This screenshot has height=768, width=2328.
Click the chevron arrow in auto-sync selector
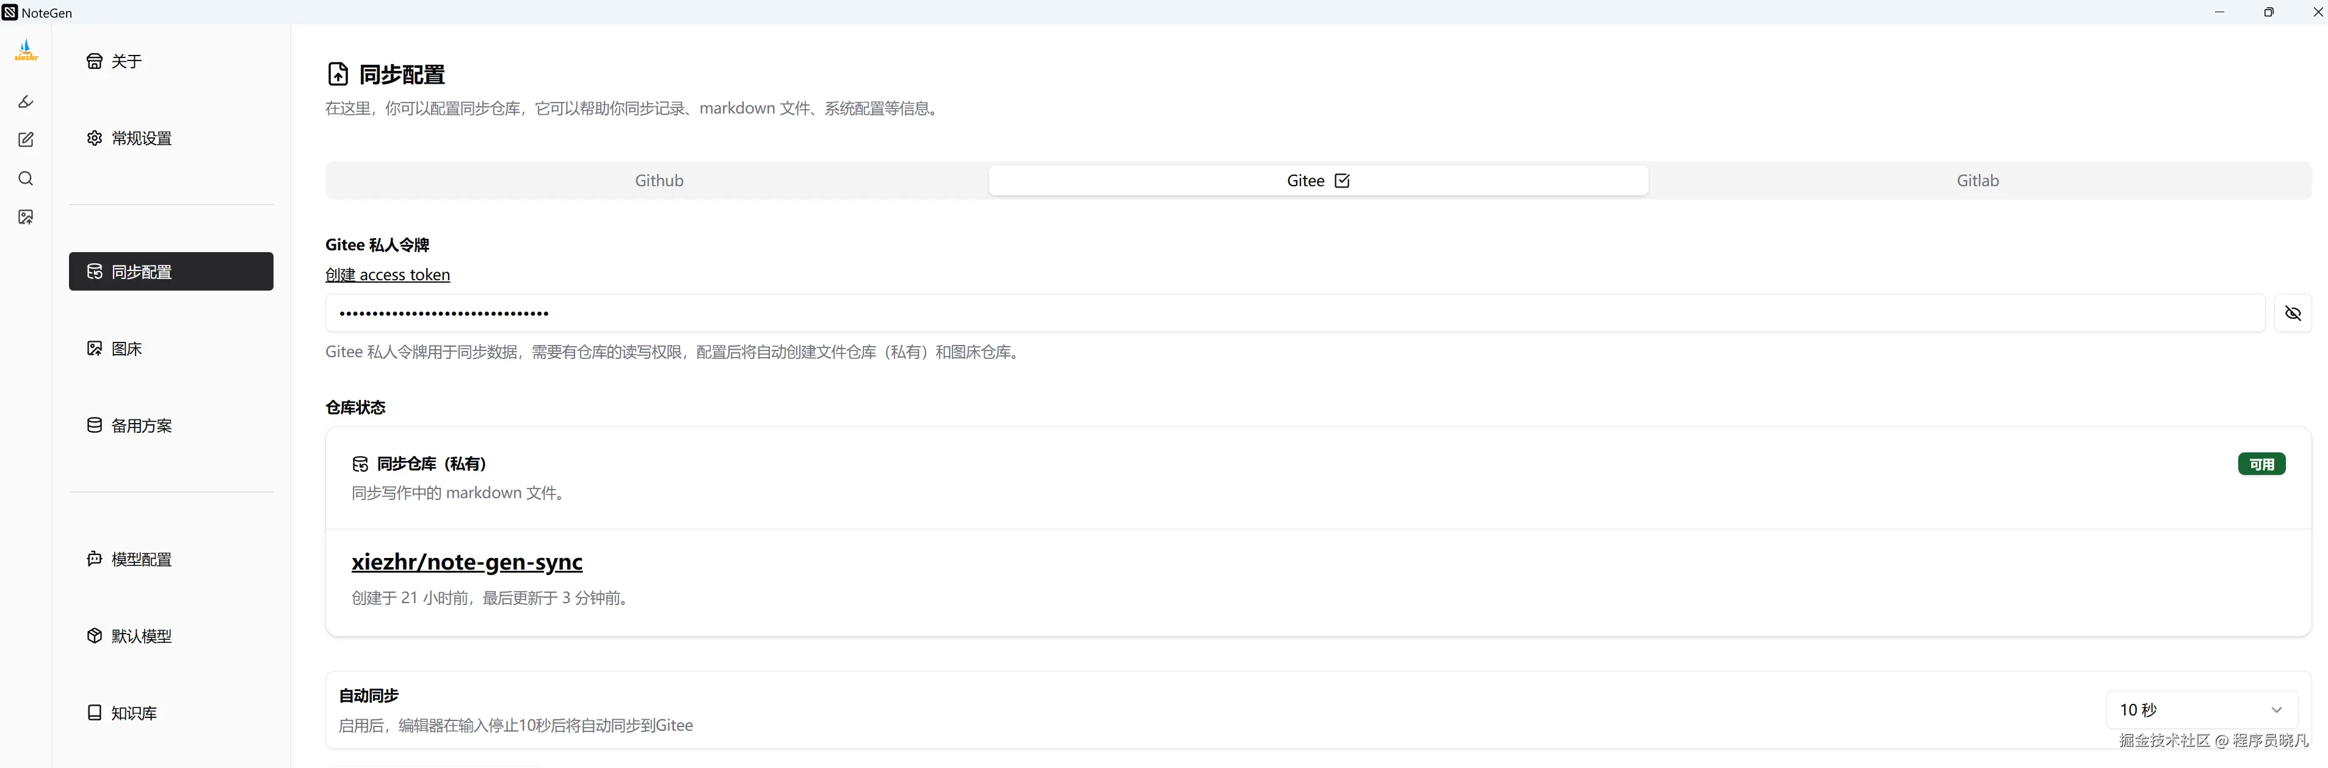click(2275, 710)
